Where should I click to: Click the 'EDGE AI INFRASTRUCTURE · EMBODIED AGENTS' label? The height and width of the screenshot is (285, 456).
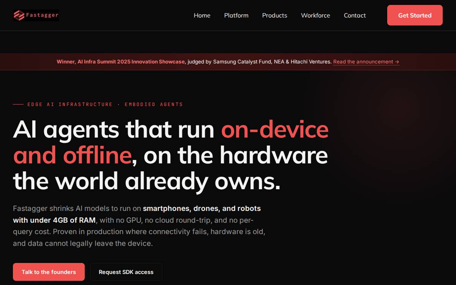105,104
